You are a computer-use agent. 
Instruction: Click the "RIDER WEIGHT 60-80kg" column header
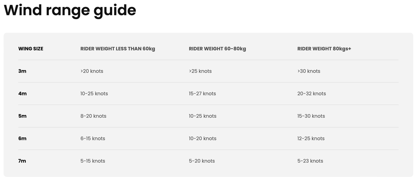pyautogui.click(x=217, y=49)
